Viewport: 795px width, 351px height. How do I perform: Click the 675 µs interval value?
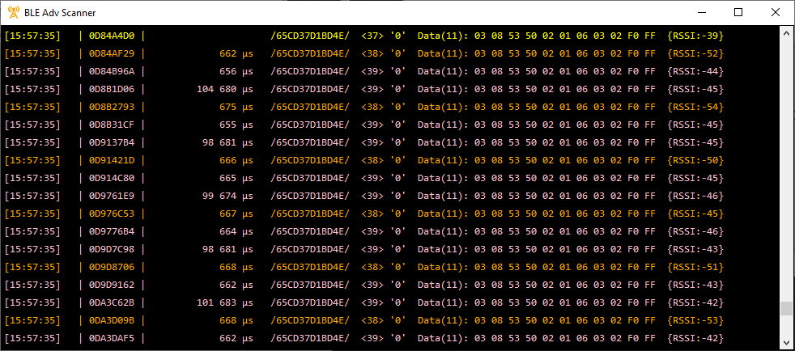(236, 107)
